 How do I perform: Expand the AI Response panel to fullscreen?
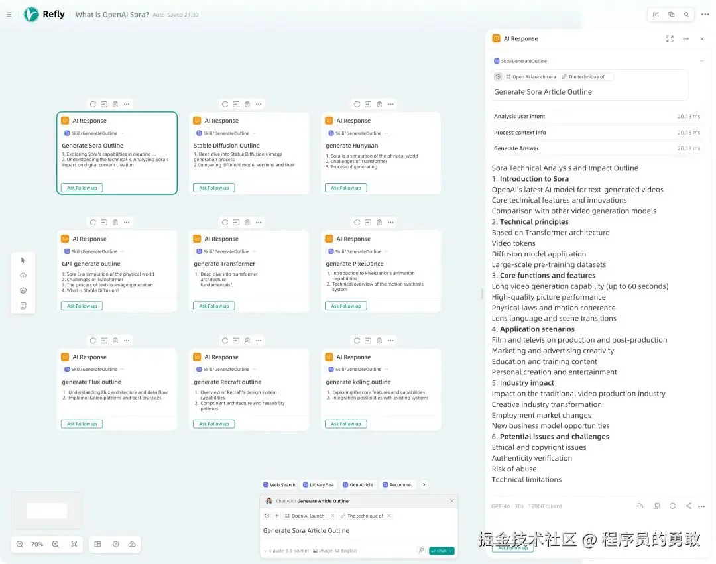(x=670, y=39)
